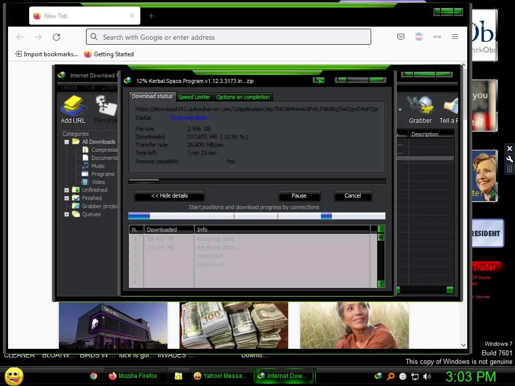515x386 pixels.
Task: Click the Firefox reload page icon
Action: [56, 37]
